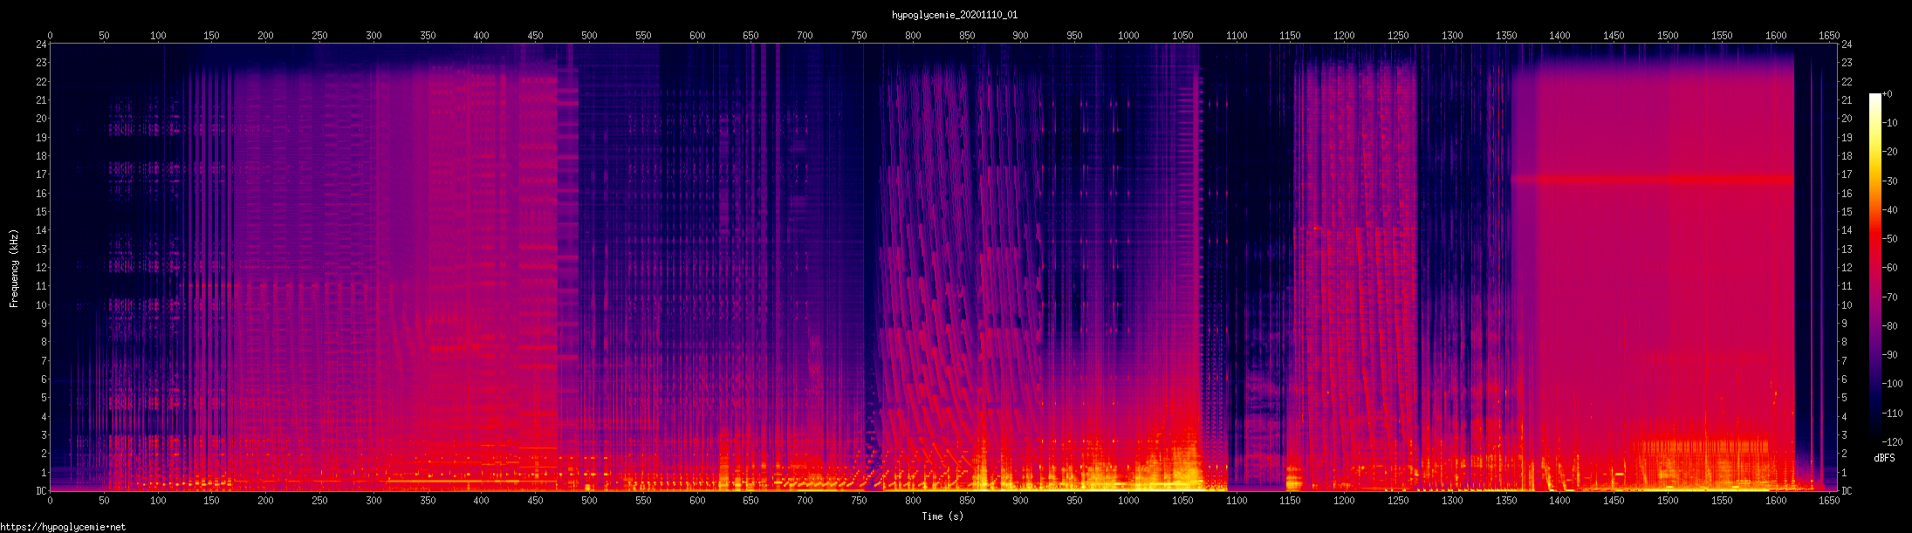This screenshot has height=533, width=1912.
Task: Click the -120 value on the colorbar scale
Action: click(x=1893, y=442)
